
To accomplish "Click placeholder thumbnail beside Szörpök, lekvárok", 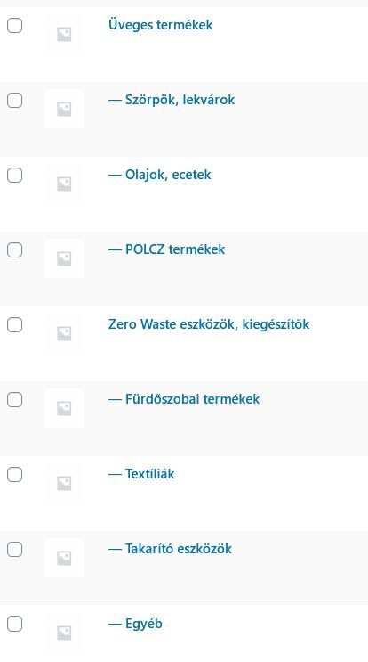I will click(64, 109).
